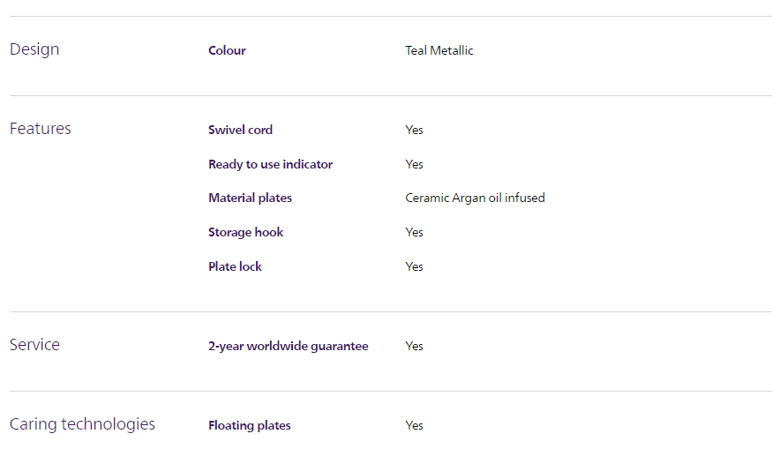Click the Caring technologies section heading
780x449 pixels.
pyautogui.click(x=82, y=424)
